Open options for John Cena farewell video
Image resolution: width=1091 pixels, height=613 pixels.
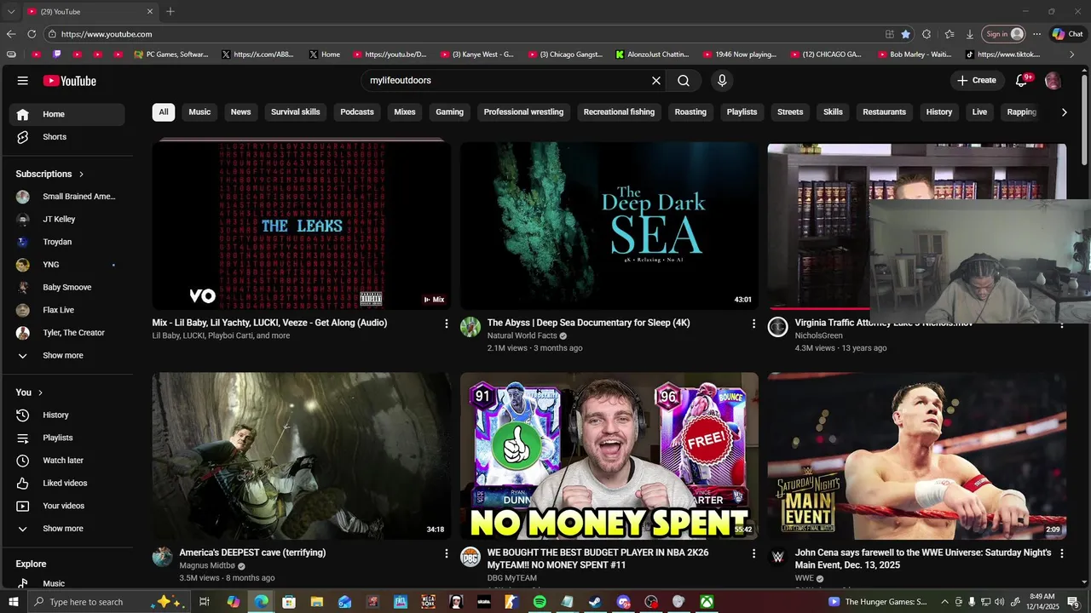pyautogui.click(x=1061, y=553)
